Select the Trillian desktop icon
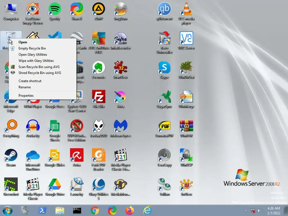The width and height of the screenshot is (288, 216). tap(164, 187)
